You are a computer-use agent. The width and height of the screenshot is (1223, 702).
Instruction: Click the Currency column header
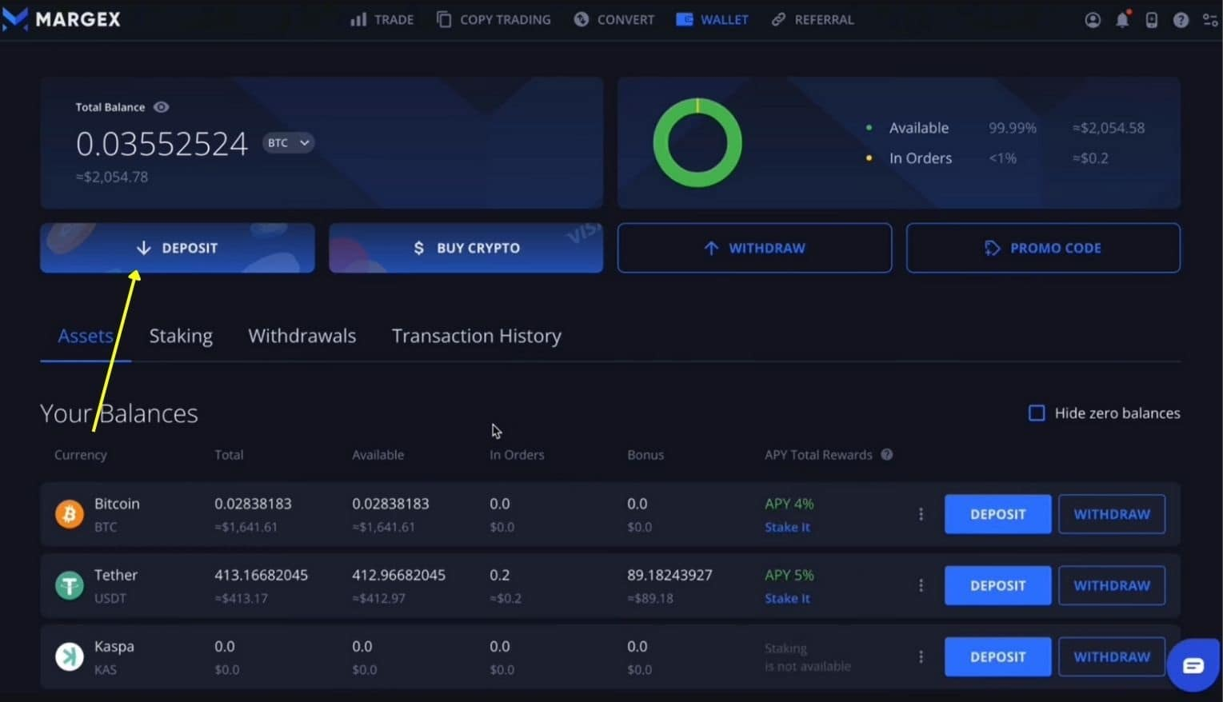80,454
